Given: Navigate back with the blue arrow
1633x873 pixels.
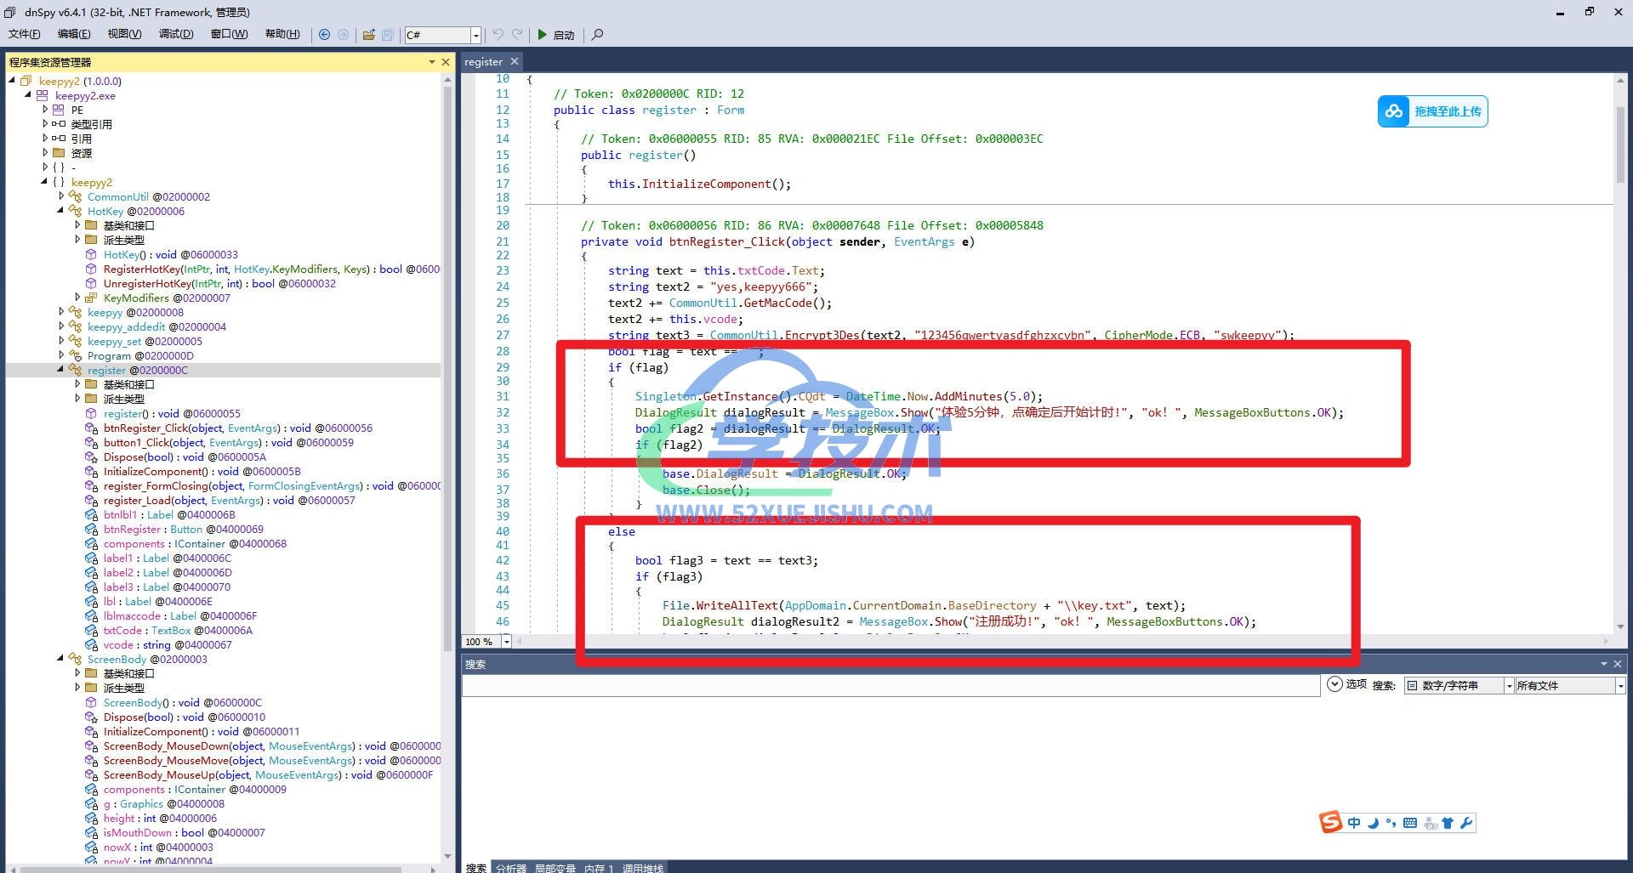Looking at the screenshot, I should [324, 35].
